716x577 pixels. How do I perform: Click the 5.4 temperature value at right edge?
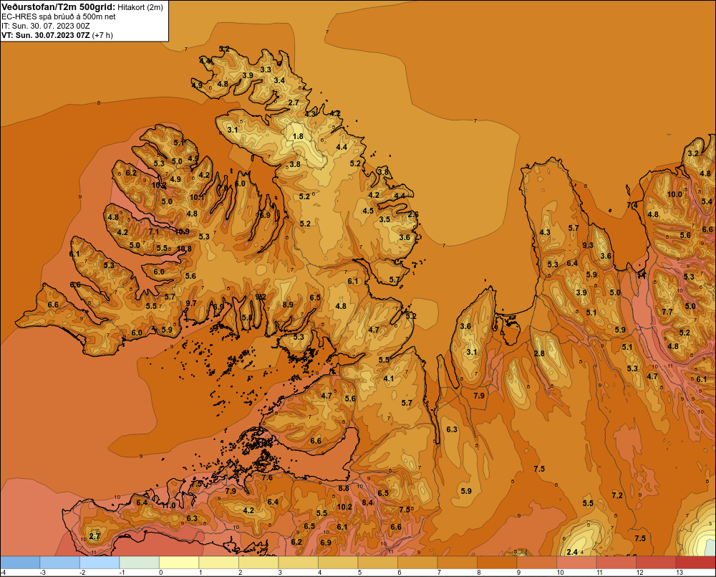click(707, 201)
